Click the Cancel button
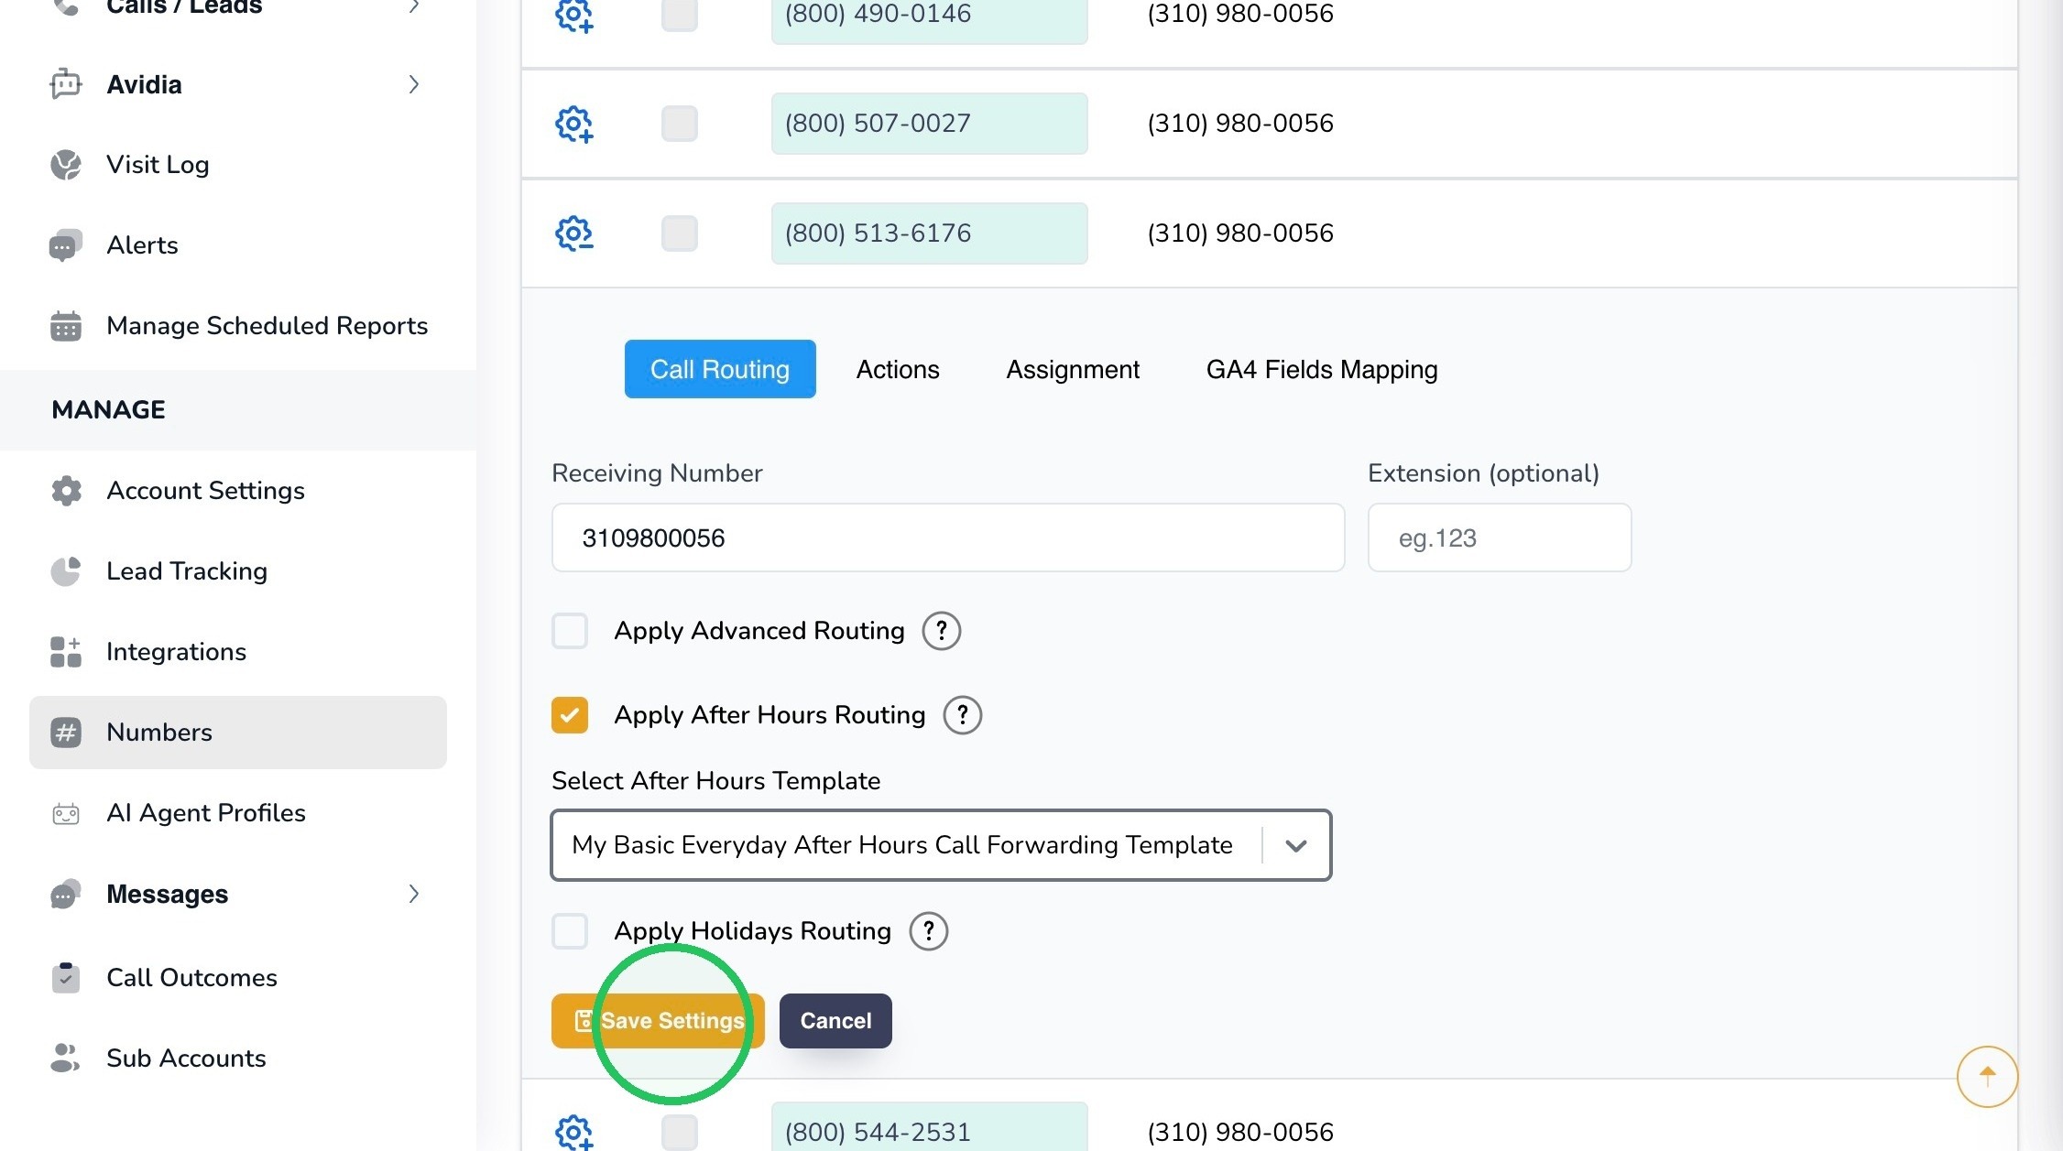2063x1151 pixels. 835,1021
